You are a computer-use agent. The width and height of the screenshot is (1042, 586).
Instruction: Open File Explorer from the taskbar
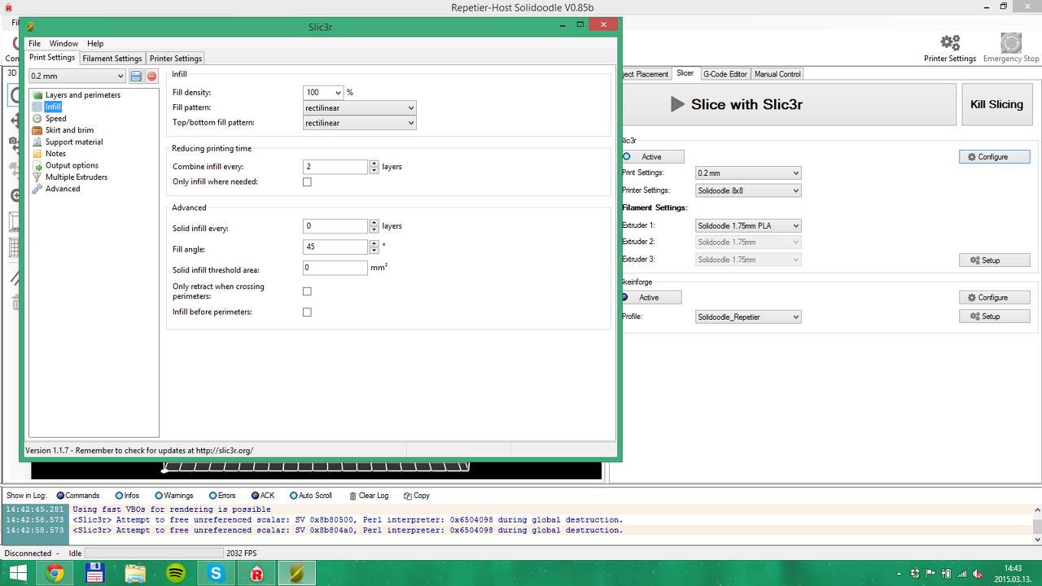[135, 573]
